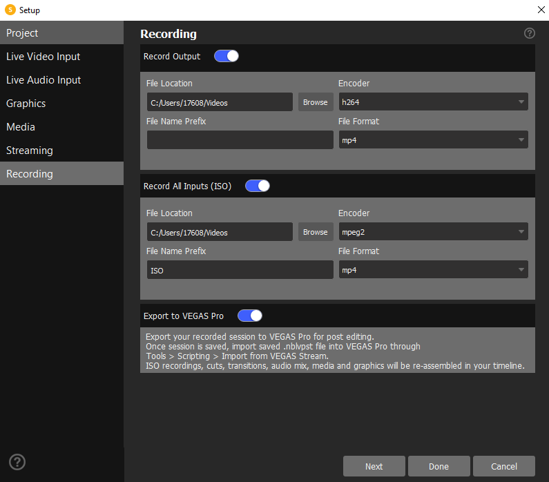Image resolution: width=549 pixels, height=482 pixels.
Task: Open the mpeg2 Encoder dropdown
Action: 433,232
